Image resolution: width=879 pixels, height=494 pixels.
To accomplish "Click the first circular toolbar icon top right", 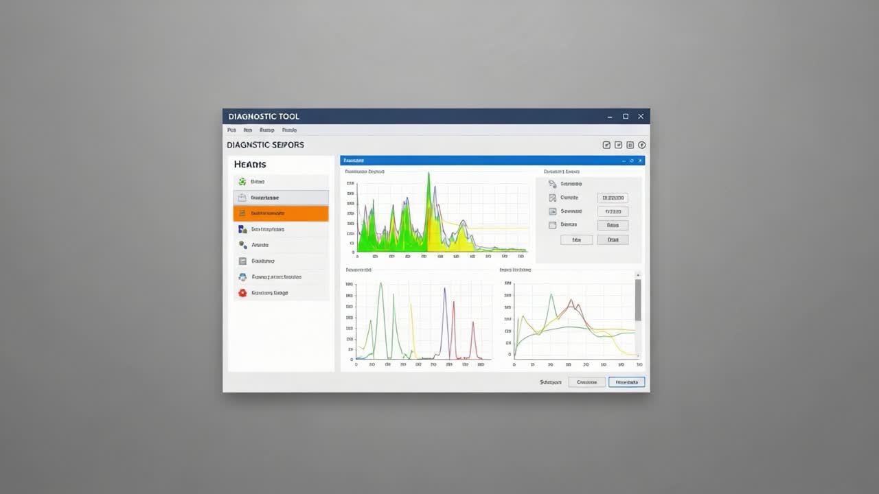I will pos(606,145).
